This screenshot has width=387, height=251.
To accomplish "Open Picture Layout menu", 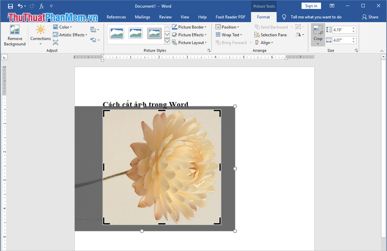I will (x=189, y=43).
